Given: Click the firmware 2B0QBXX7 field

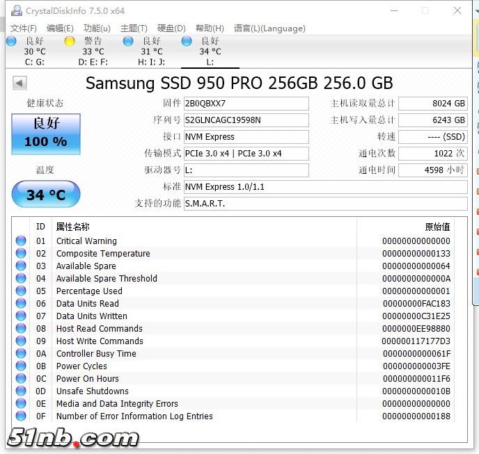Looking at the screenshot, I should point(246,104).
